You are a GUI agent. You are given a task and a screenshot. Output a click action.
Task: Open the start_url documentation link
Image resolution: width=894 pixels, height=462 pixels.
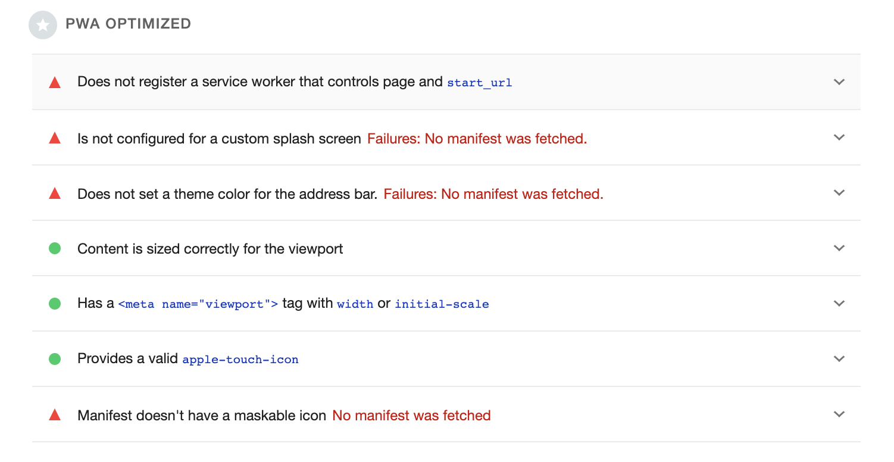pos(479,82)
